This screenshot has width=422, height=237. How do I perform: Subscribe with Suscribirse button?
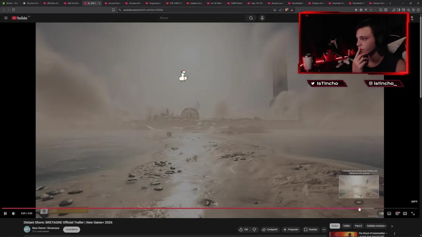[x=72, y=229]
